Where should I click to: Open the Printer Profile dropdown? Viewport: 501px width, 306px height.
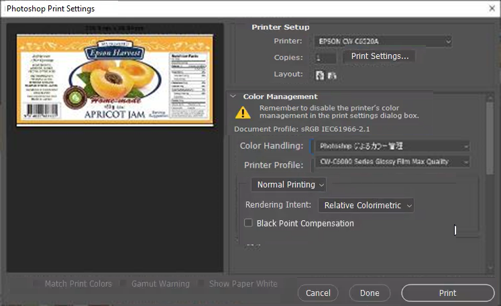(392, 162)
